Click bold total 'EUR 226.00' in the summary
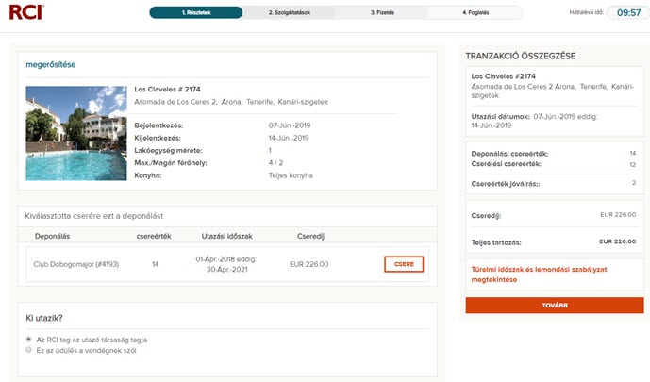This screenshot has width=650, height=382. [x=617, y=241]
